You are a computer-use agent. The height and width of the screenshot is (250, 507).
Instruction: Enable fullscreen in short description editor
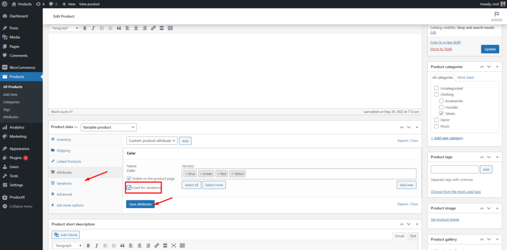click(174, 246)
